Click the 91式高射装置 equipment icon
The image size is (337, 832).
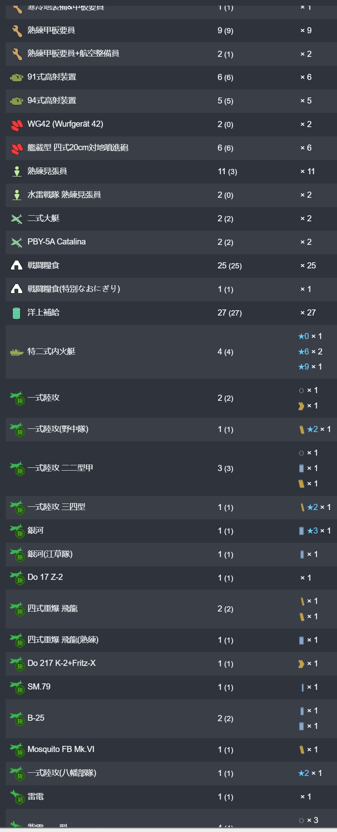pos(17,77)
